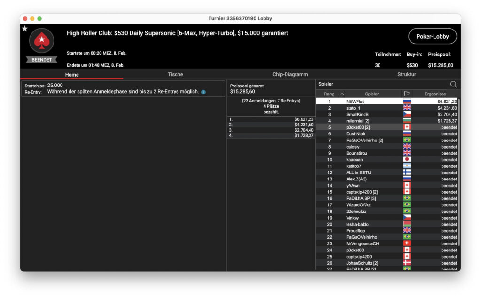The image size is (481, 298).
Task: Click the Swiss flag beside MrVengeanceCH
Action: pos(407,243)
